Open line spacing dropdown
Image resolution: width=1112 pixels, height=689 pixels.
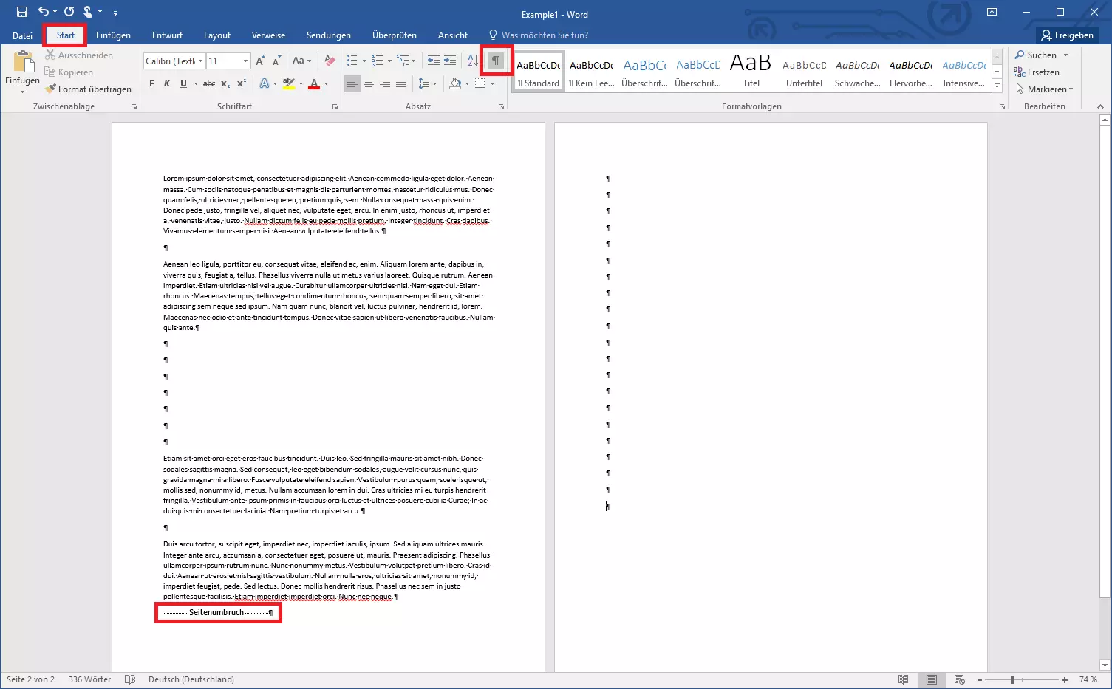coord(427,83)
